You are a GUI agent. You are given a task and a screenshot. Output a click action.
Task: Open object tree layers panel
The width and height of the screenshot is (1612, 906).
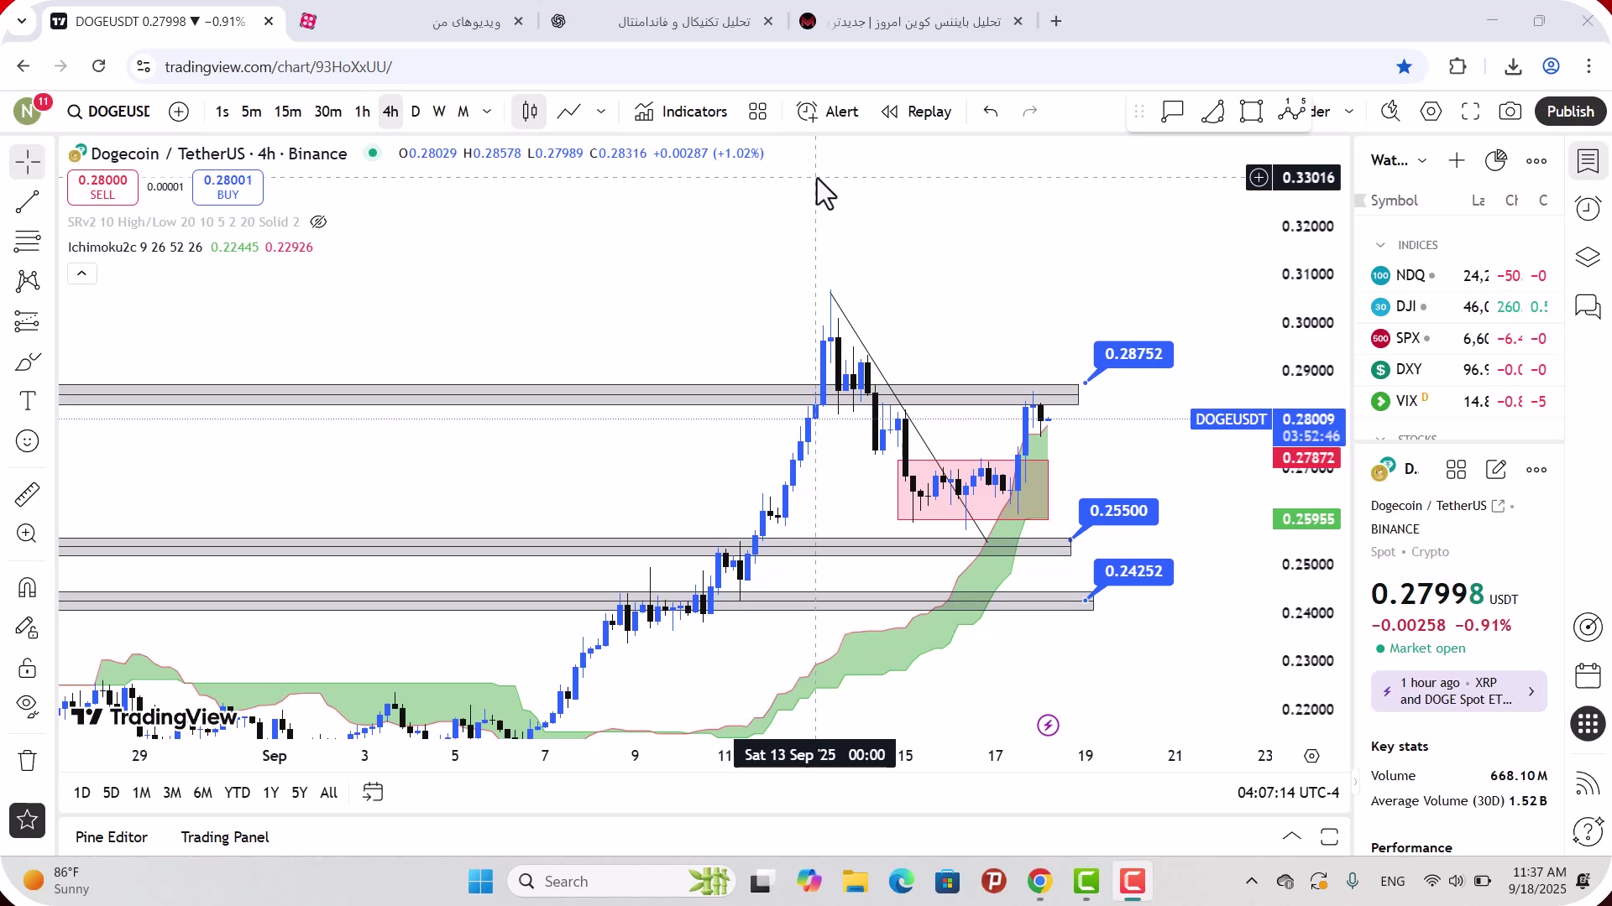click(x=1588, y=257)
